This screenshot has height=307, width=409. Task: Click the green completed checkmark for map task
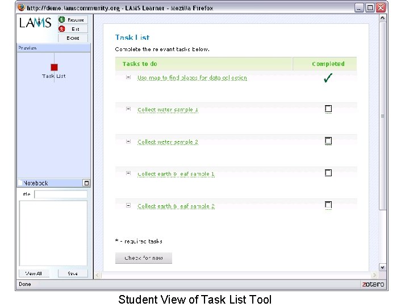(x=328, y=77)
